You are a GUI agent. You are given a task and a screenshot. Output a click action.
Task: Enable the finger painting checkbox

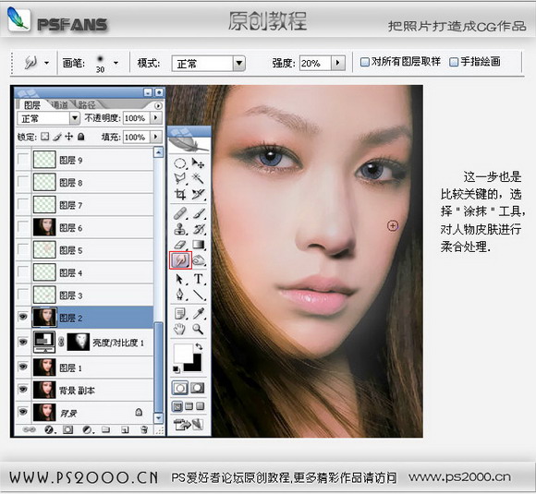(x=453, y=62)
